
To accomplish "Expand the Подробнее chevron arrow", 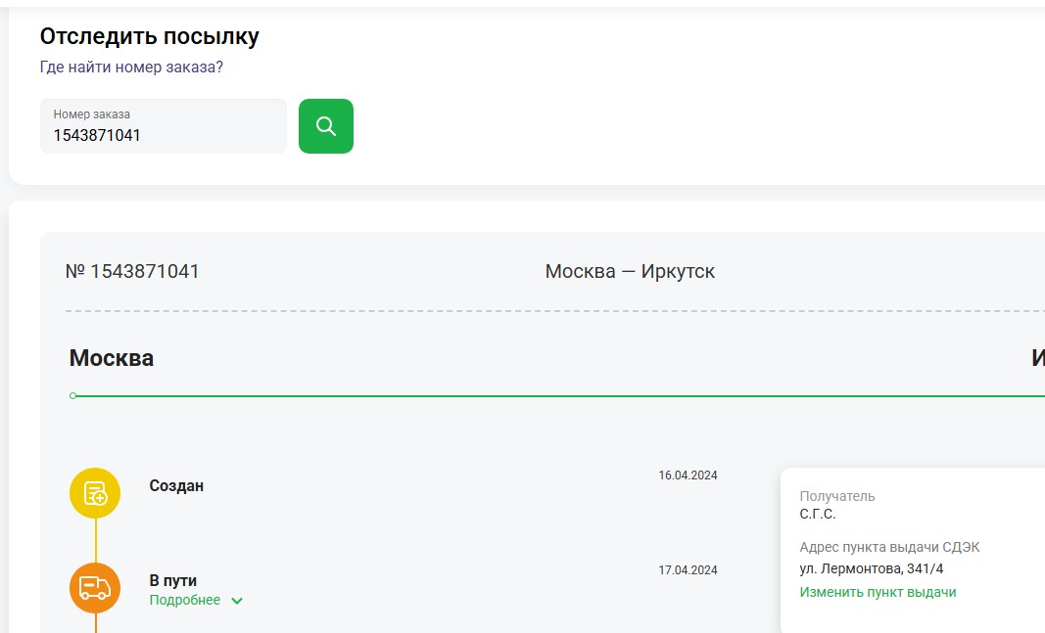I will click(237, 601).
